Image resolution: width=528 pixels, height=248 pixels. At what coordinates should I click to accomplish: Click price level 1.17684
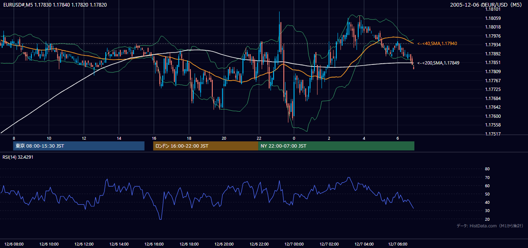(493, 98)
